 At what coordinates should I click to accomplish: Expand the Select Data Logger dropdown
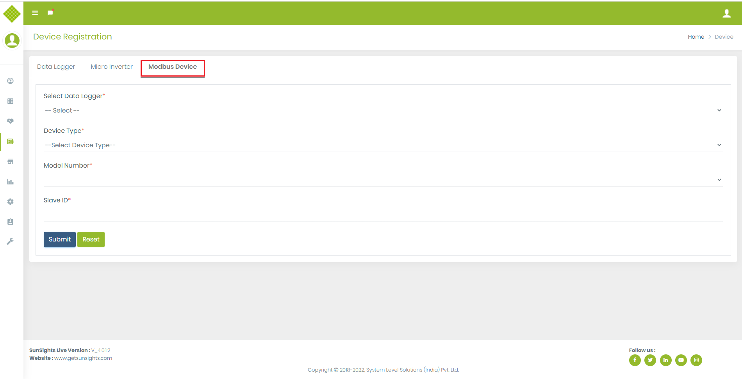[383, 111]
